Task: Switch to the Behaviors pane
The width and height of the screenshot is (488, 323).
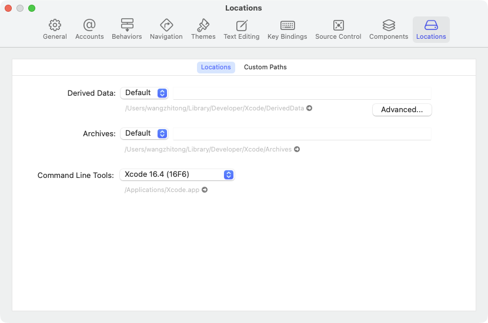Action: click(x=127, y=29)
